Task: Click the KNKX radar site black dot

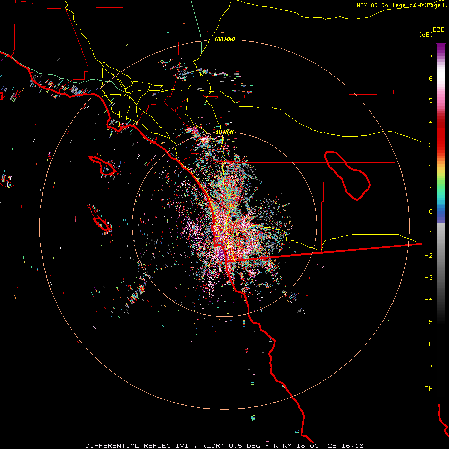Action: (234, 219)
